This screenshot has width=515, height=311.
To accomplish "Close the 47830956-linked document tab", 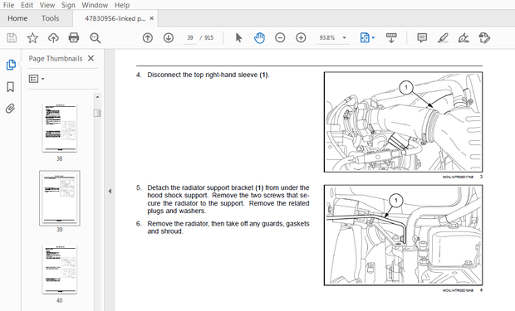I will click(152, 18).
